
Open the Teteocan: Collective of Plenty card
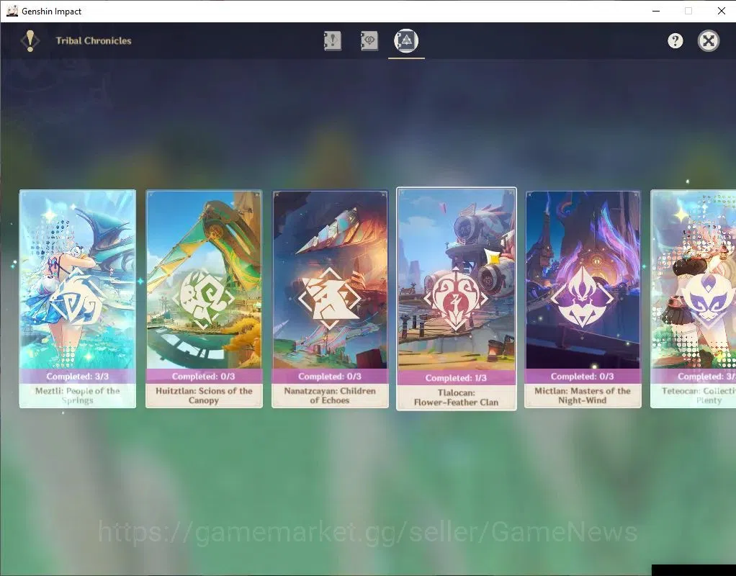[x=694, y=299]
